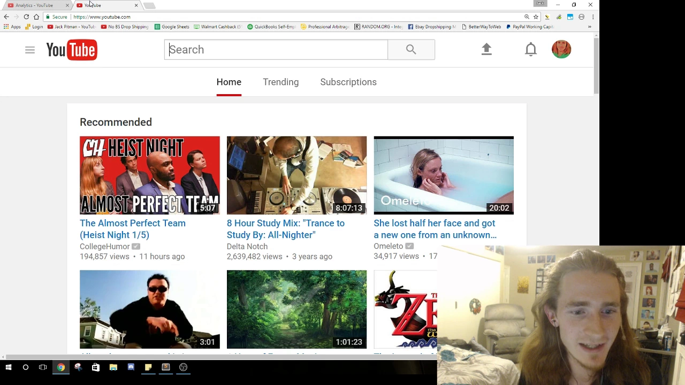Open the account avatar menu
Image resolution: width=685 pixels, height=385 pixels.
tap(561, 49)
